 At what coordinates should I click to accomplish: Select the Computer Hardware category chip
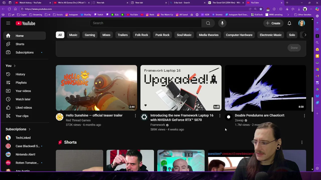point(239,35)
